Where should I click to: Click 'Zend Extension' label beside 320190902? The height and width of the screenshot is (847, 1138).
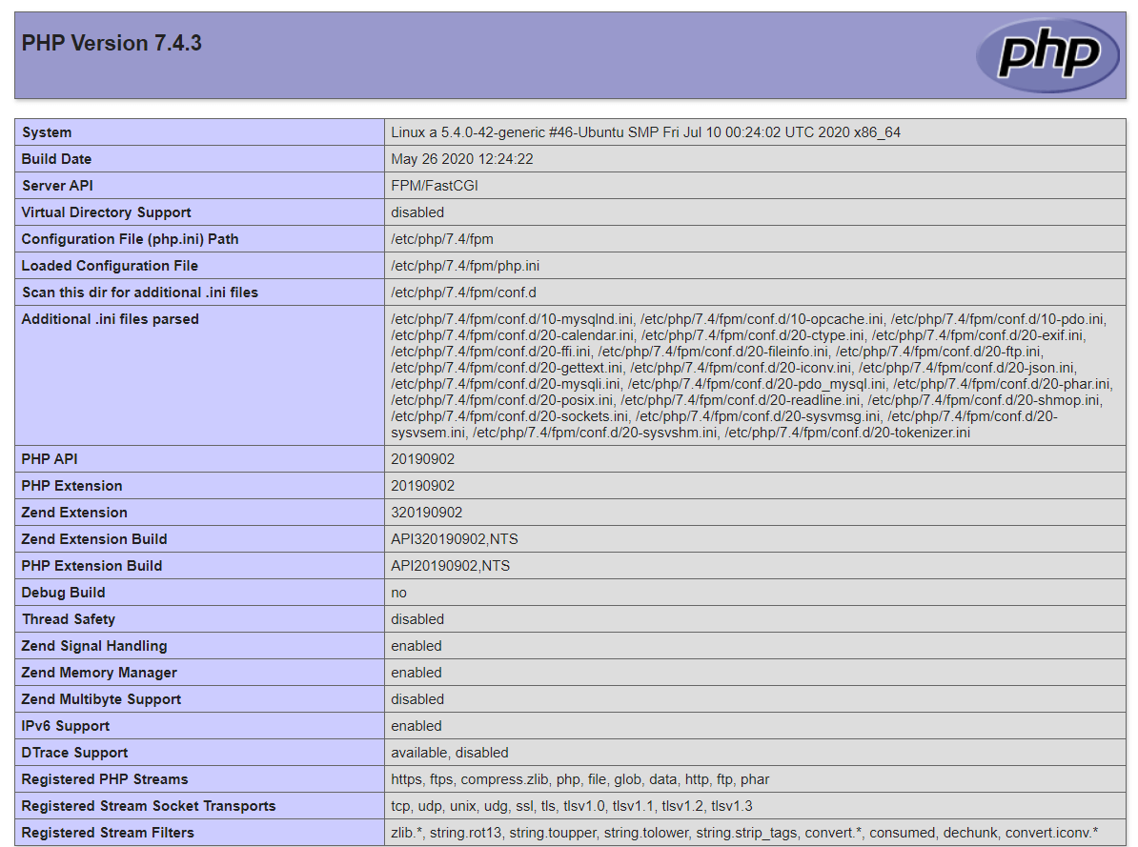tap(74, 514)
